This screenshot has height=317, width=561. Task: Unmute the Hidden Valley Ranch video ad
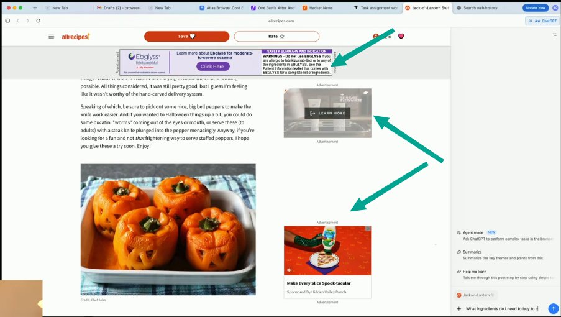pos(289,270)
